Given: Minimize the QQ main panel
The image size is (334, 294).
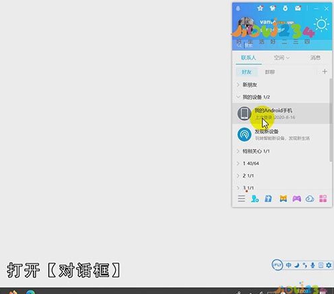Looking at the screenshot, I should 316,9.
